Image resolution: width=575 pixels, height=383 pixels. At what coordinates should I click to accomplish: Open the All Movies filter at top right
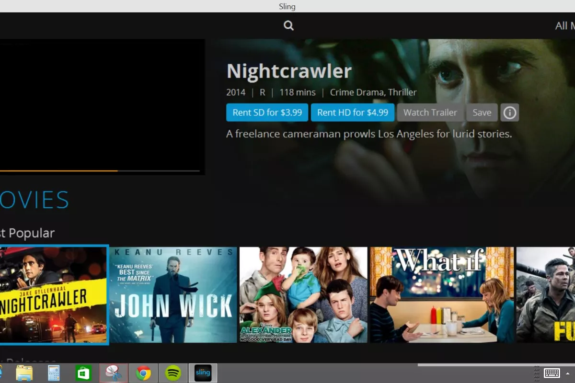coord(564,25)
